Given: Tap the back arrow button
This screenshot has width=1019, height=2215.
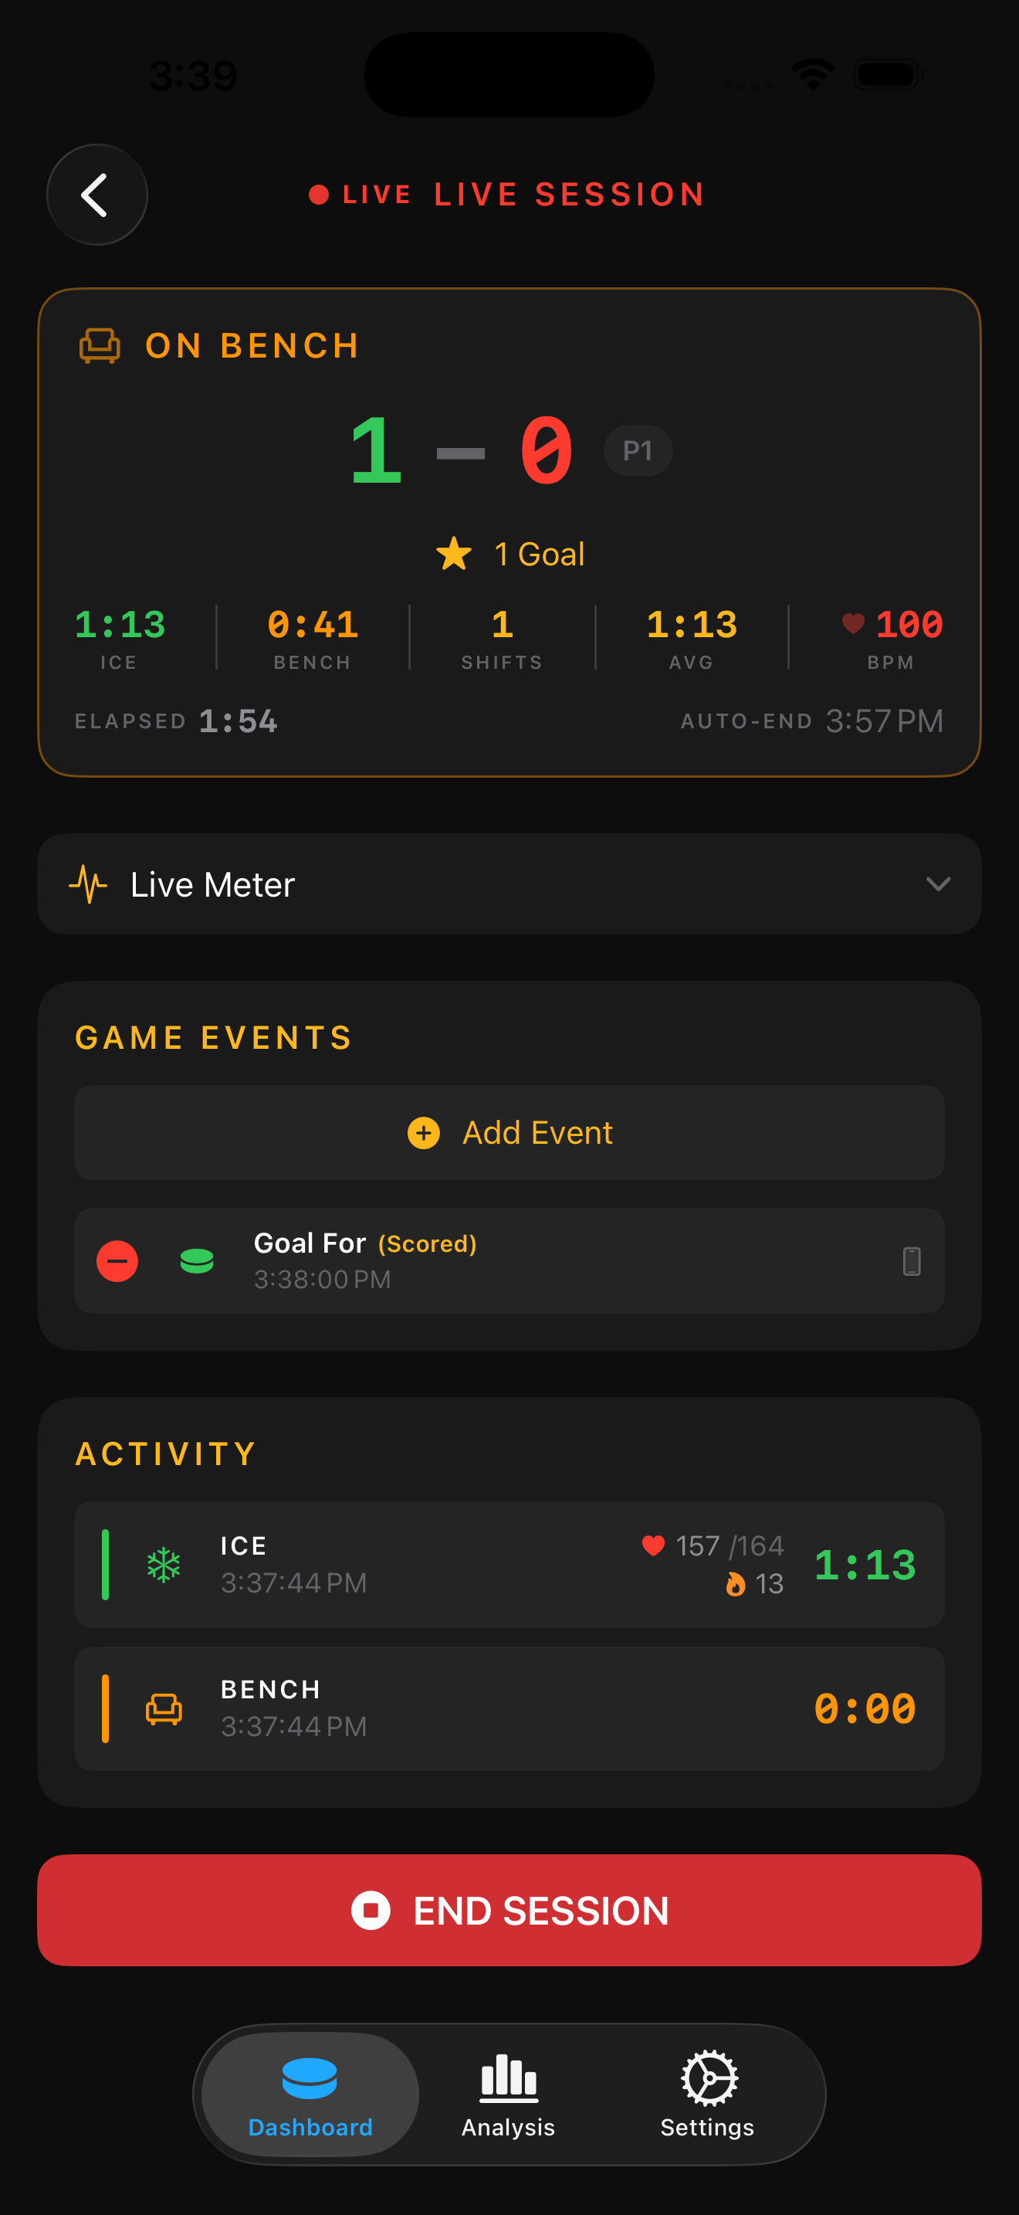Looking at the screenshot, I should 96,195.
